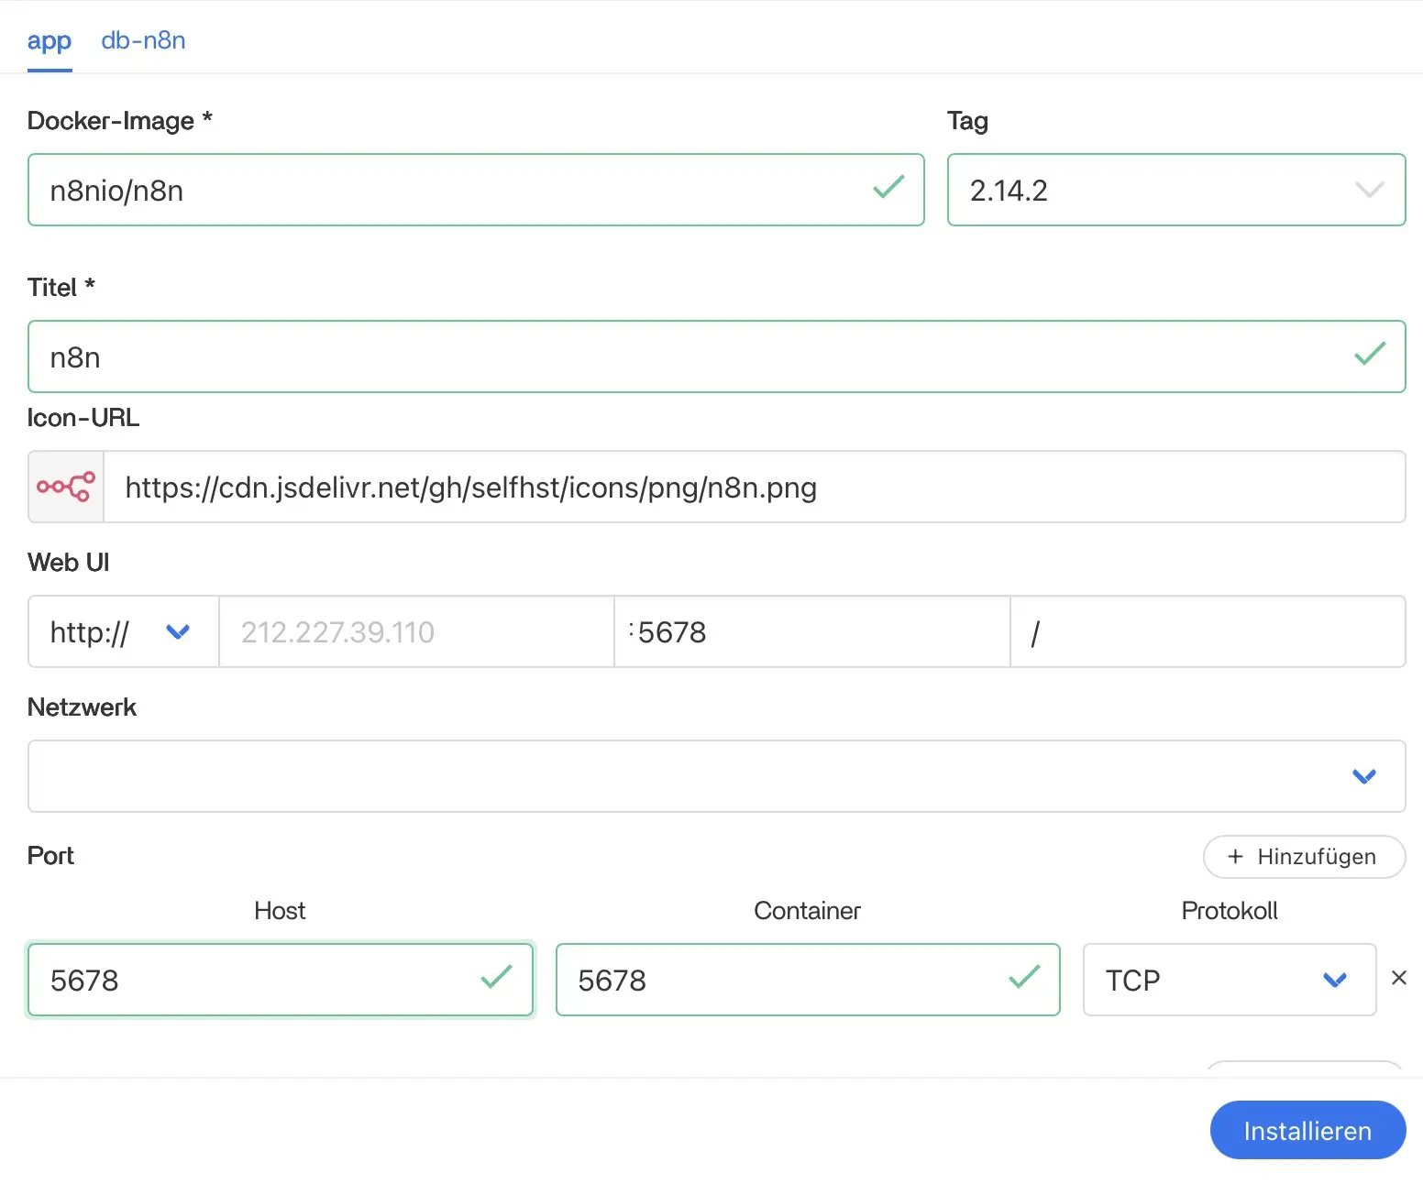This screenshot has height=1184, width=1423.
Task: Click the checkmark in Container port field
Action: pyautogui.click(x=1023, y=978)
